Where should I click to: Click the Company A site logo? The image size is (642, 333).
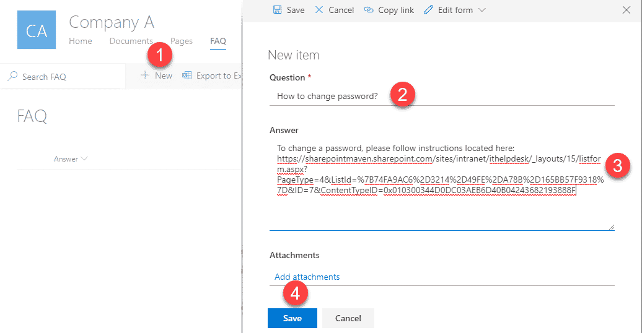[37, 30]
